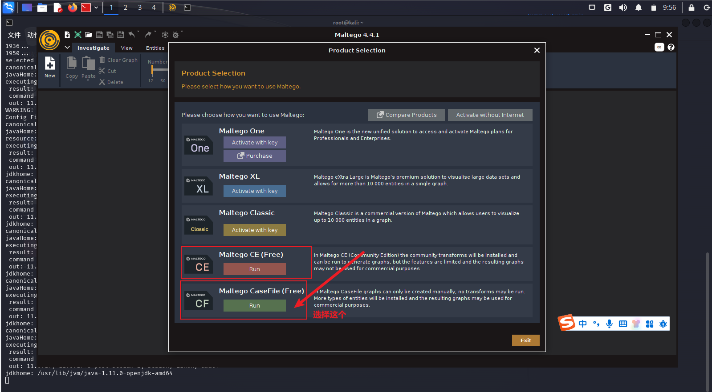Viewport: 712px width, 392px height.
Task: Click the save as icon in quick toolbar
Action: [121, 35]
